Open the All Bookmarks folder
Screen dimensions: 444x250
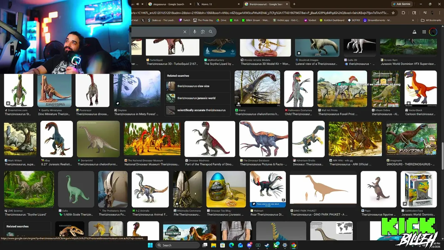coord(431,20)
